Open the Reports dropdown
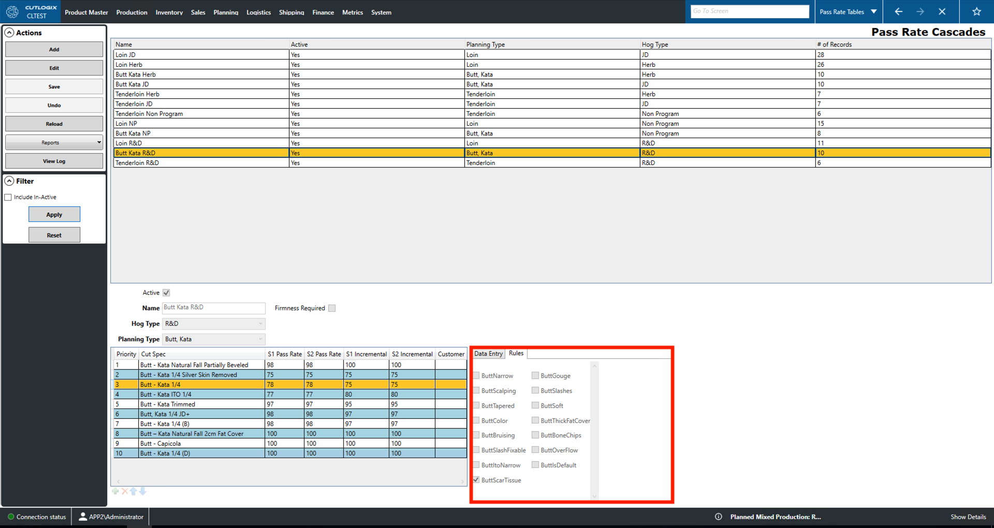994x528 pixels. pyautogui.click(x=54, y=142)
